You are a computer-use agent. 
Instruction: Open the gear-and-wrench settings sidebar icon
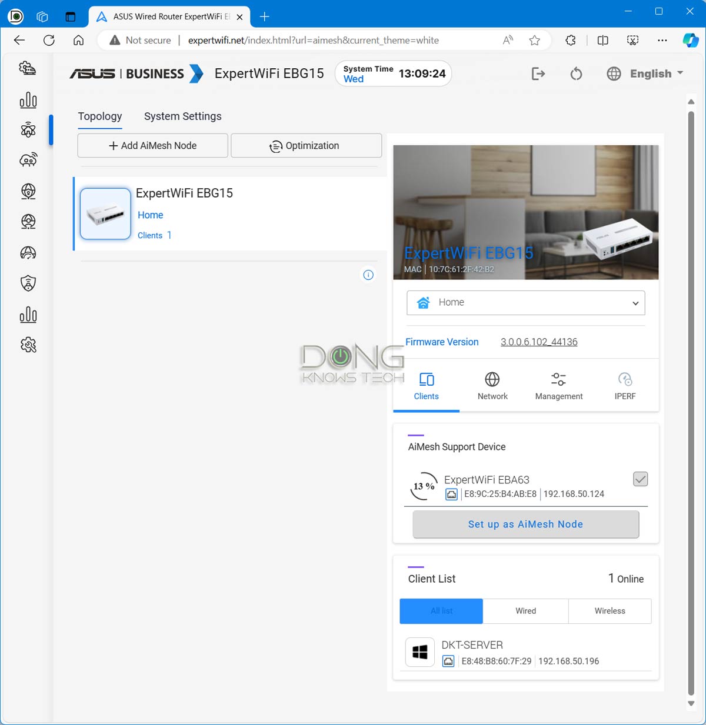28,345
